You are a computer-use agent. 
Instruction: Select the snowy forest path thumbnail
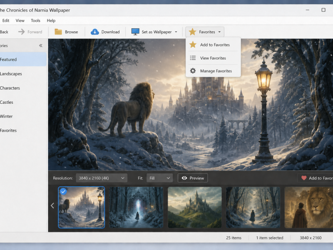(x=253, y=207)
